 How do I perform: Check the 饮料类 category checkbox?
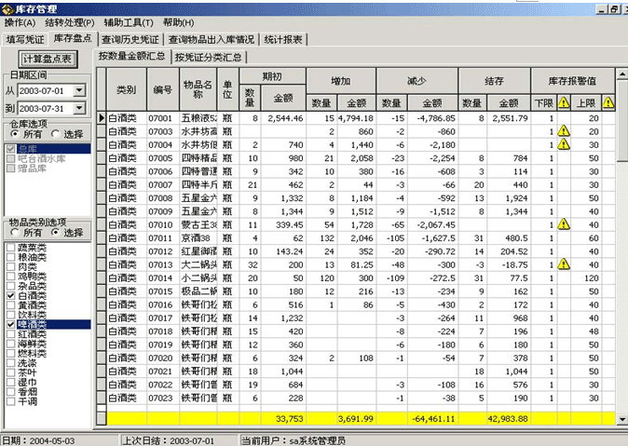point(9,315)
